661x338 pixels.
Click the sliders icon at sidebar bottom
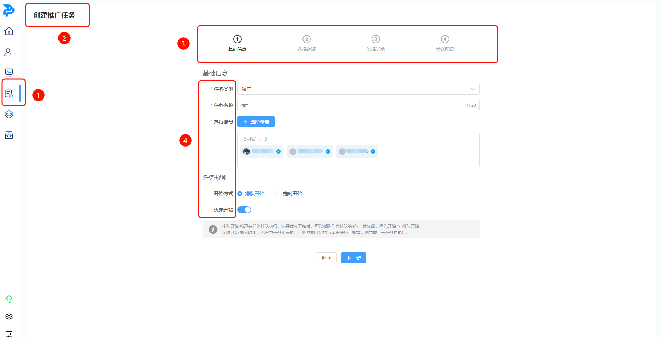tap(9, 334)
